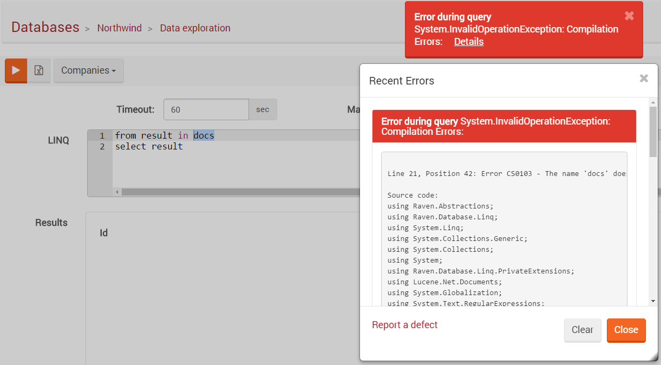Click 'using Lucene.Net.Documents;' source line
The width and height of the screenshot is (661, 365).
click(445, 282)
